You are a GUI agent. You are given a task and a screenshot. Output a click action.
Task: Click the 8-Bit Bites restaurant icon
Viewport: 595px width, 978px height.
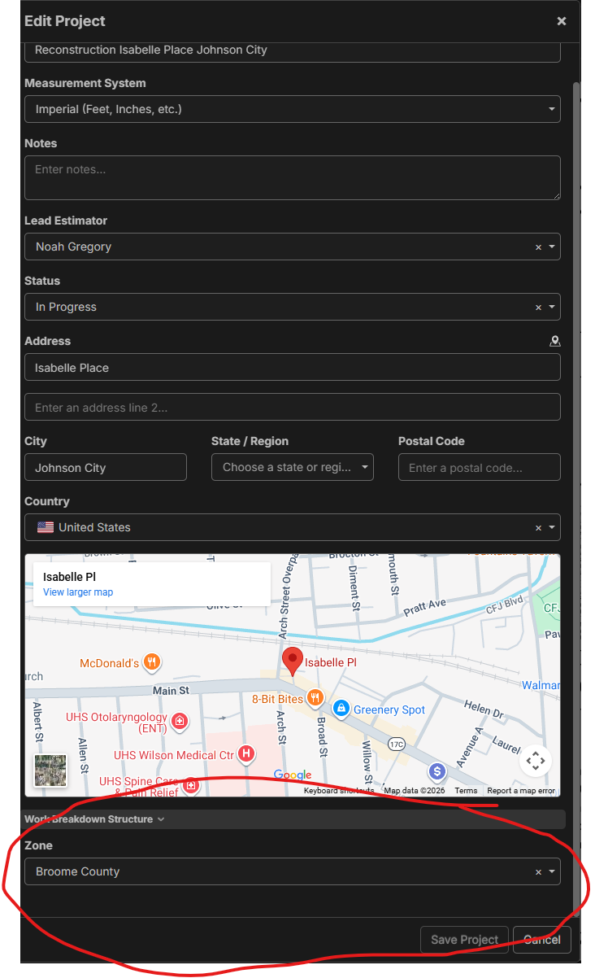315,698
